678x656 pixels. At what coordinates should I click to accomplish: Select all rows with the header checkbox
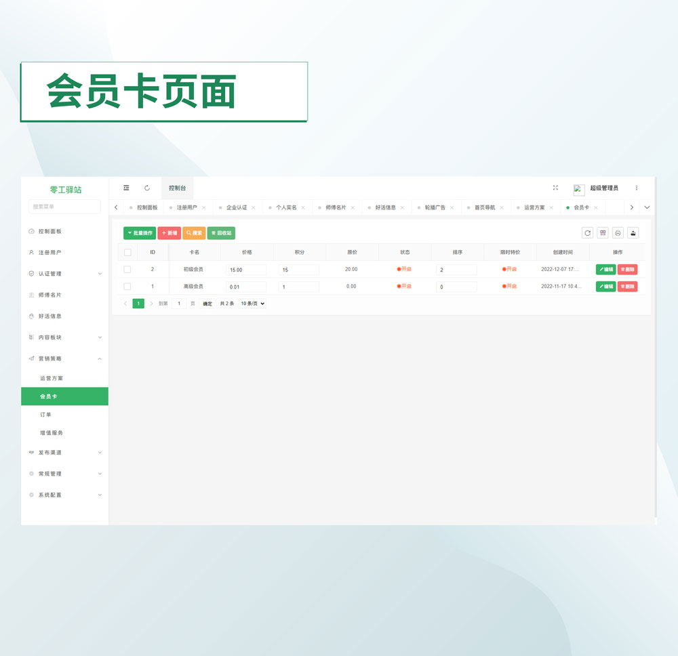127,252
